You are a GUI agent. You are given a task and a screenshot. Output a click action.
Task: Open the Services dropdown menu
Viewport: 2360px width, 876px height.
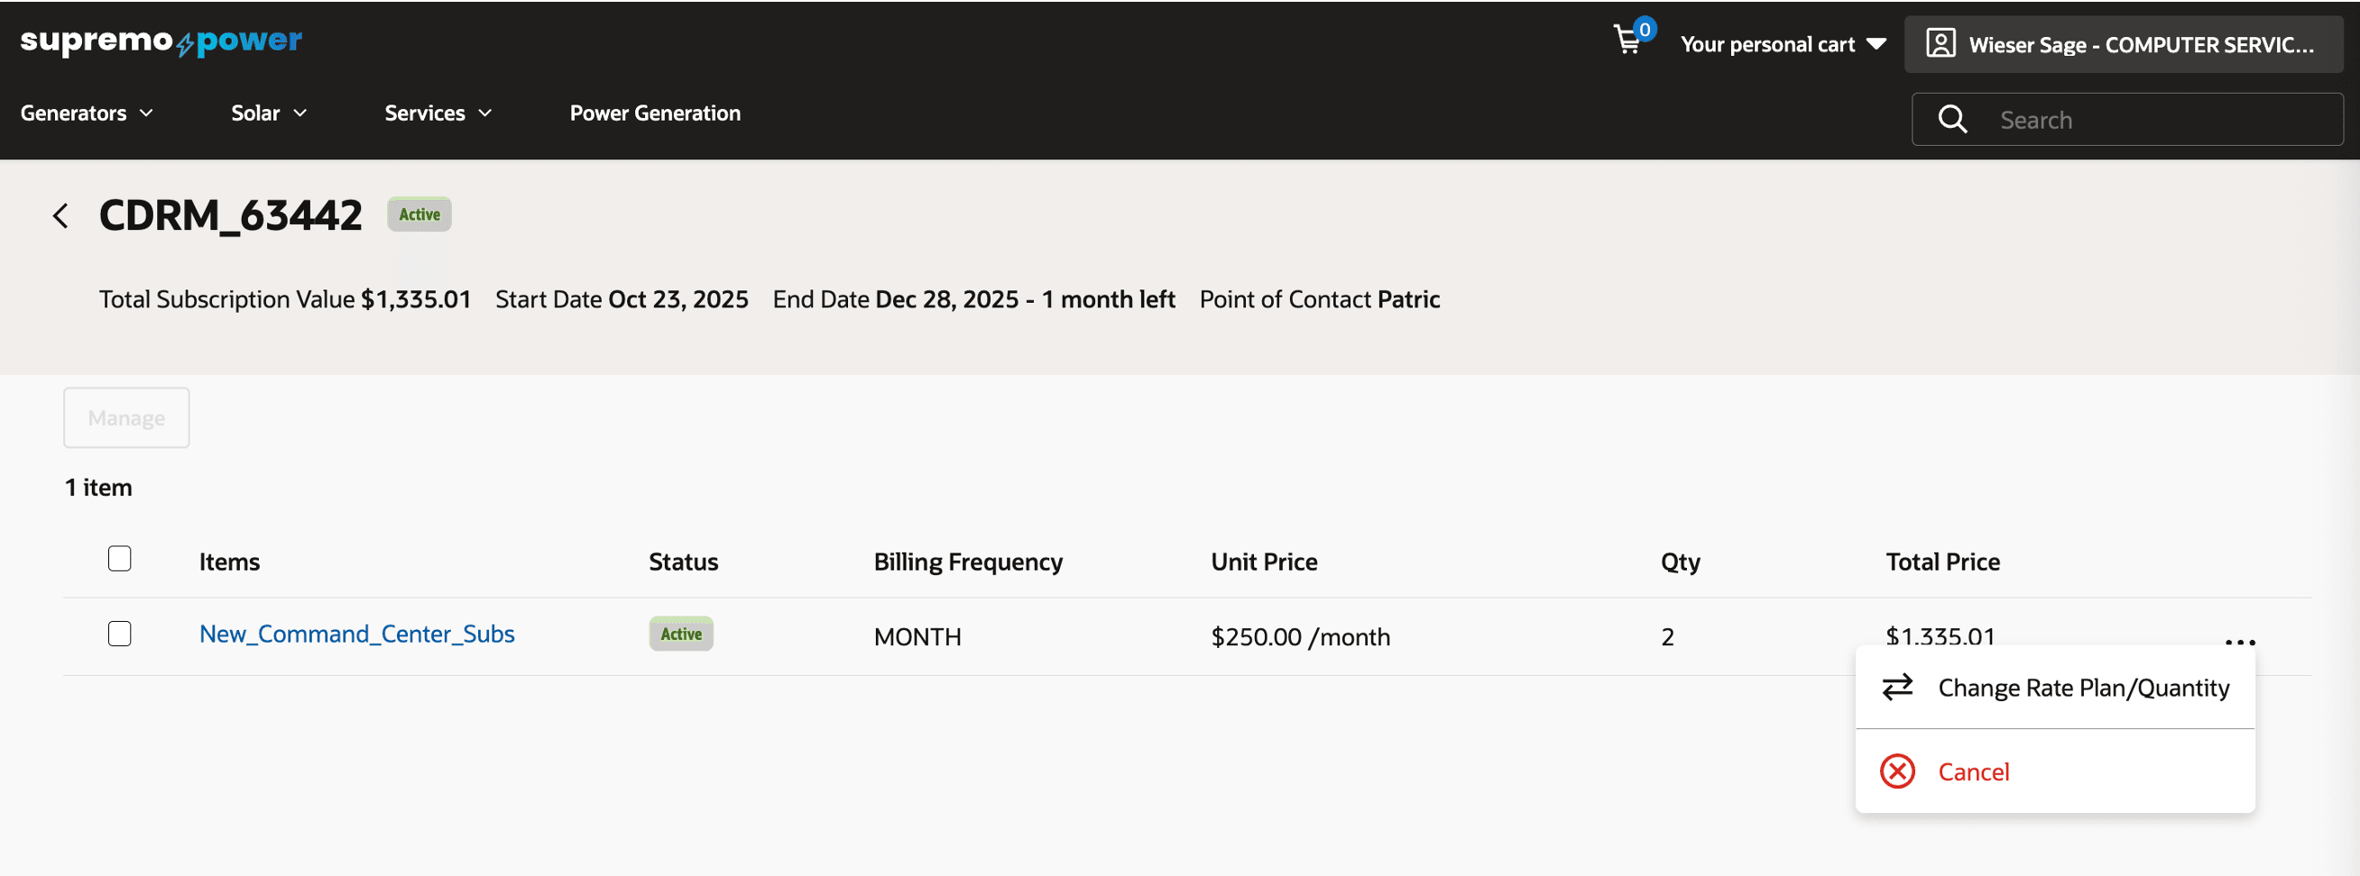coord(438,113)
